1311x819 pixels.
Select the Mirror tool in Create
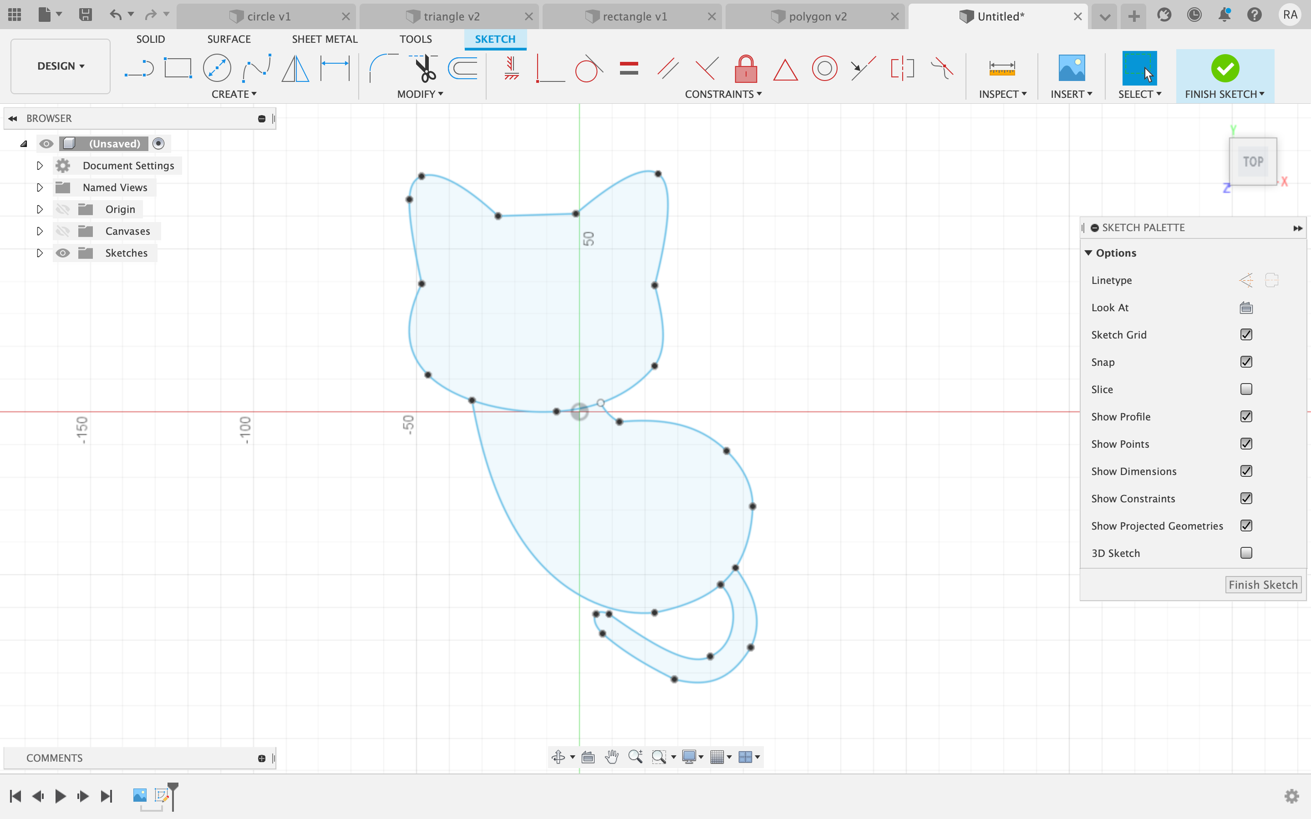click(x=295, y=69)
